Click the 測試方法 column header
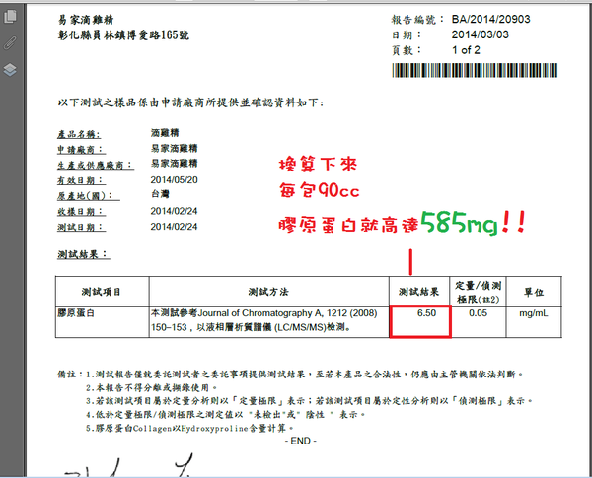 pos(268,291)
